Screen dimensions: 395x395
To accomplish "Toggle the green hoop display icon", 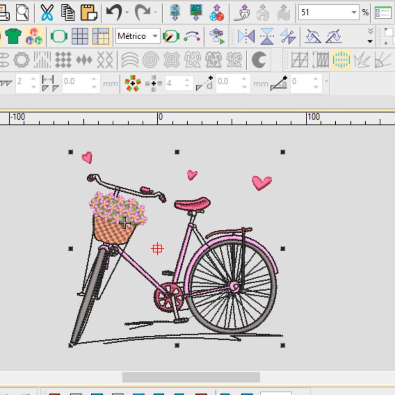I will coord(59,36).
